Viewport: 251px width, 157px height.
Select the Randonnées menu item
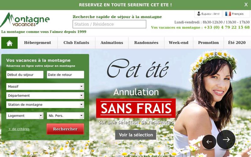point(146,43)
